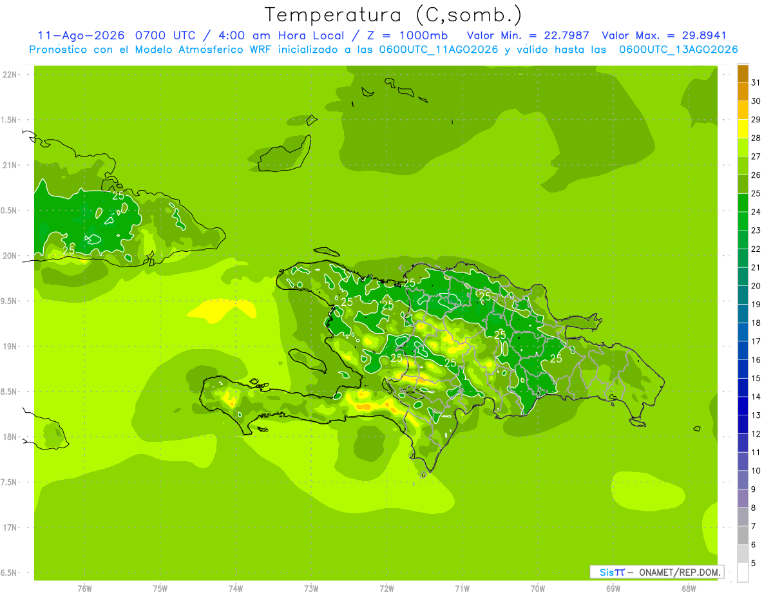Screen dimensions: 773x597
Task: Click the WRF model forecast description line
Action: tap(383, 50)
